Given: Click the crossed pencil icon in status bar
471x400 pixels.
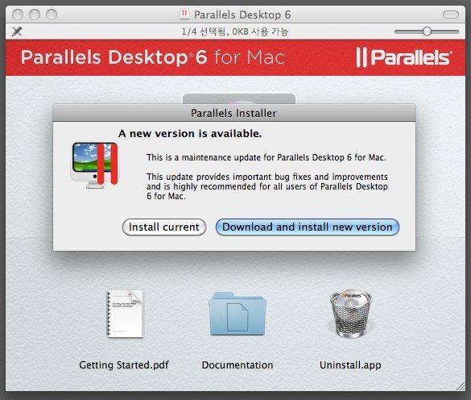Looking at the screenshot, I should click(17, 31).
